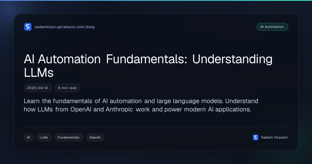Click the 6 min read pill
The image size is (312, 164).
(x=67, y=88)
